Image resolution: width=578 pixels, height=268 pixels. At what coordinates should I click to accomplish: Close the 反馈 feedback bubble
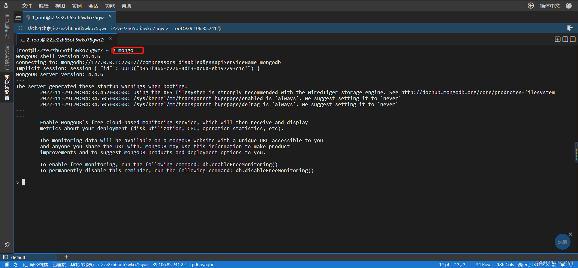(570, 234)
